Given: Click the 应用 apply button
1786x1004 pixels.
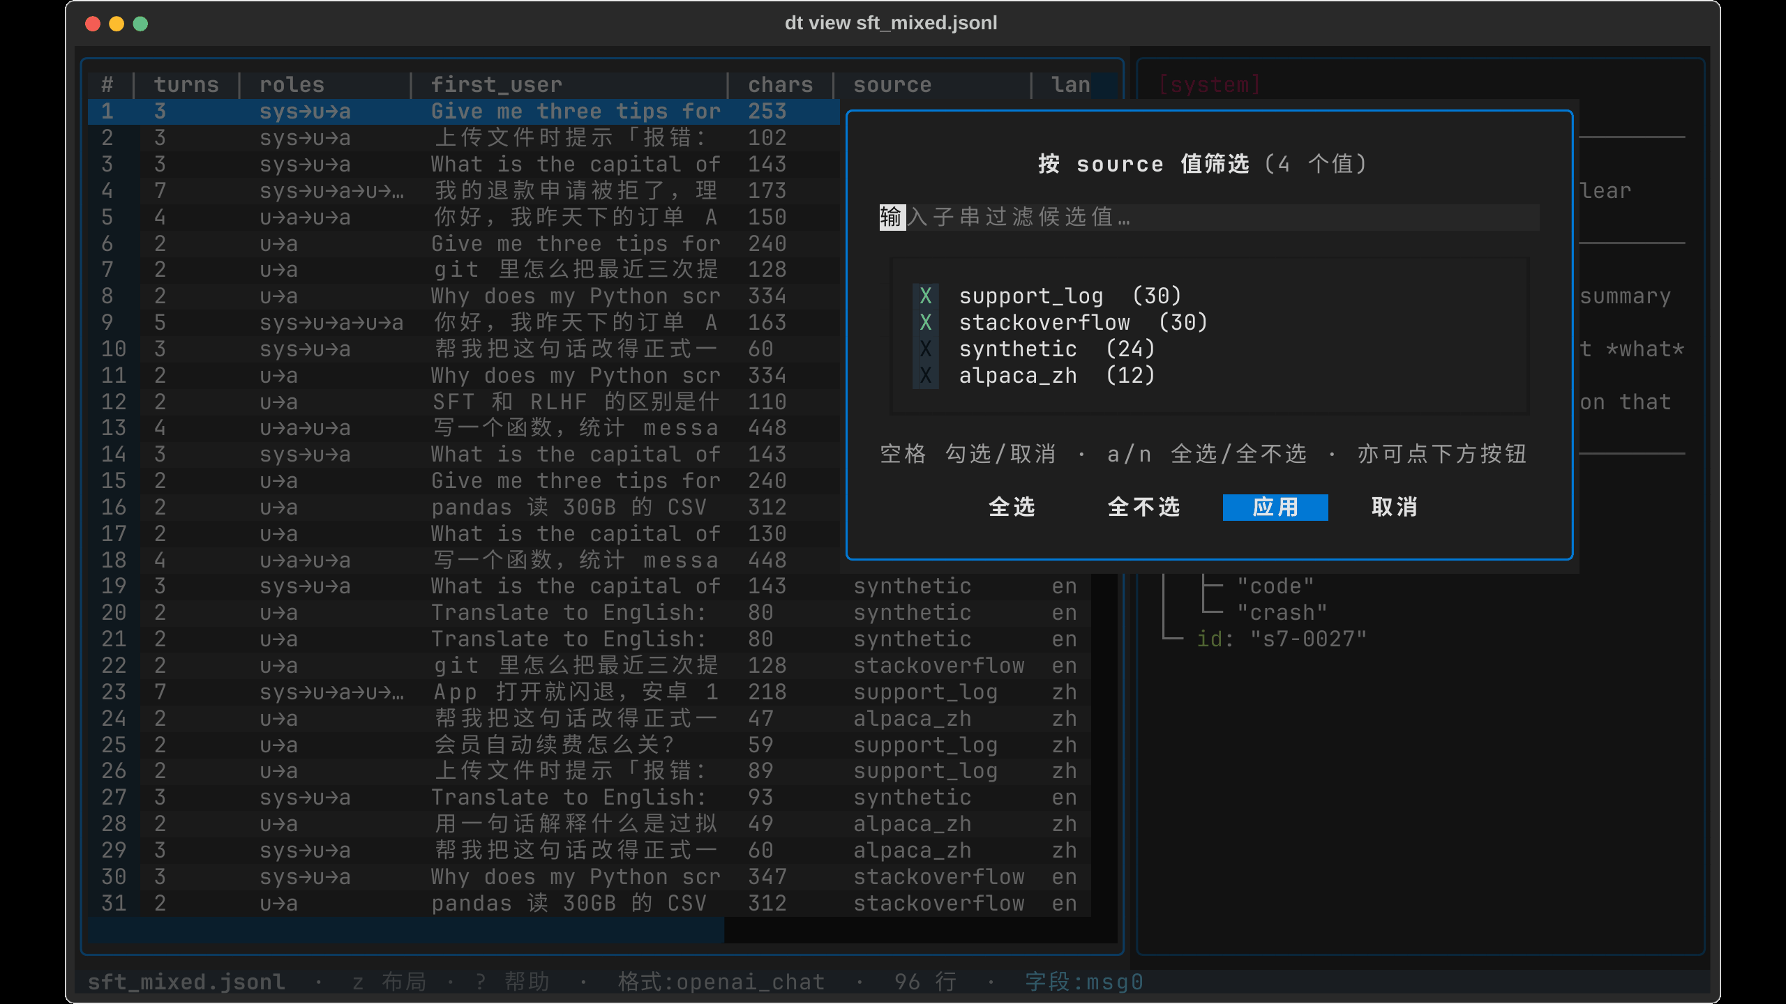Looking at the screenshot, I should [x=1275, y=507].
